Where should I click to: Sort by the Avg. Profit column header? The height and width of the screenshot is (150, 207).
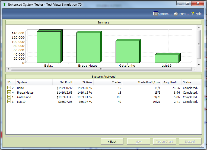coord(172,82)
